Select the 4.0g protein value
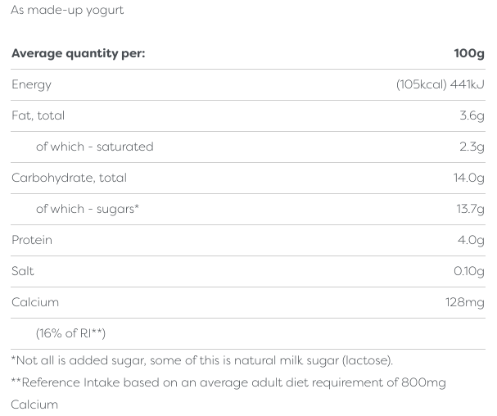This screenshot has height=416, width=497. coord(471,241)
